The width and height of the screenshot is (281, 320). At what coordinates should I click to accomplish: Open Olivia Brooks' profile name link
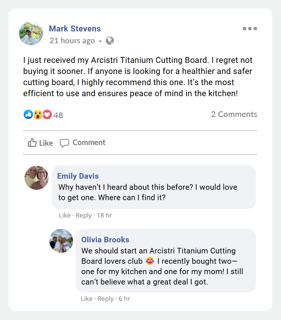[x=105, y=239]
